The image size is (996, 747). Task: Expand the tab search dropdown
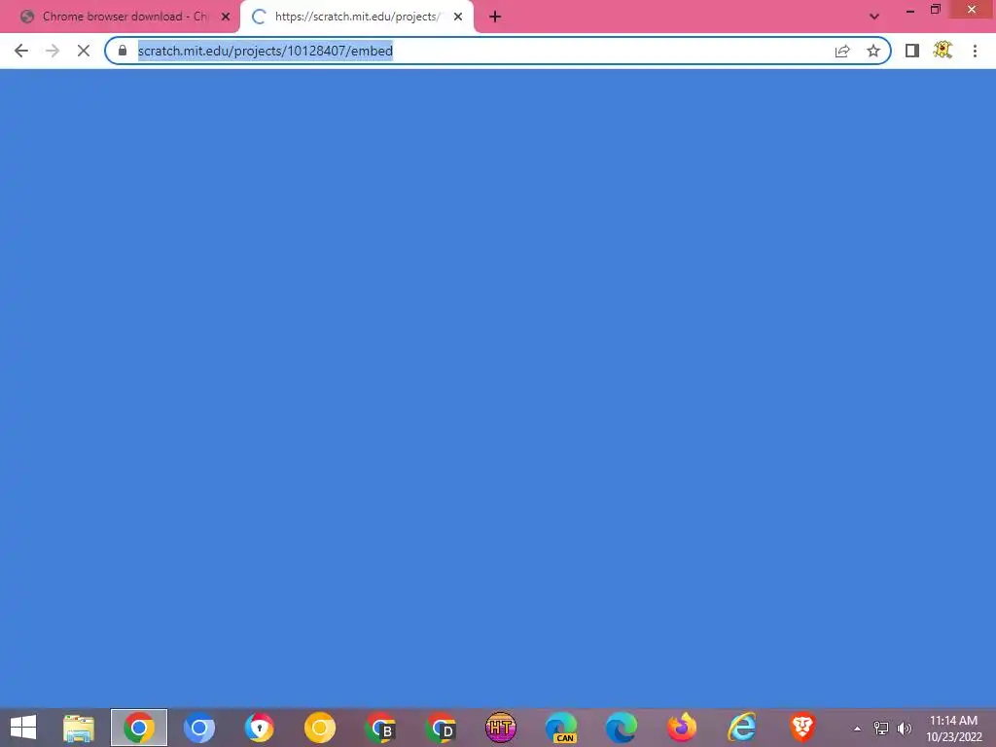874,17
